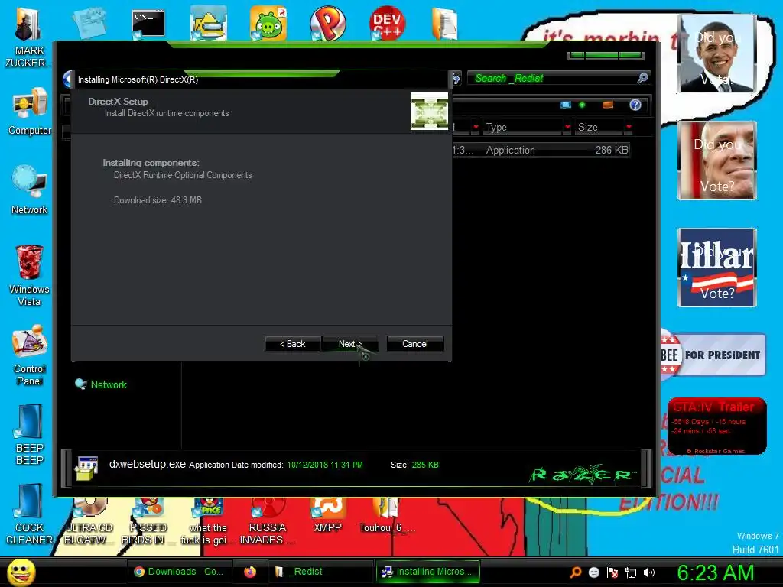Select Network in the Explorer navigation pane
Screen dimensions: 783x587
109,384
